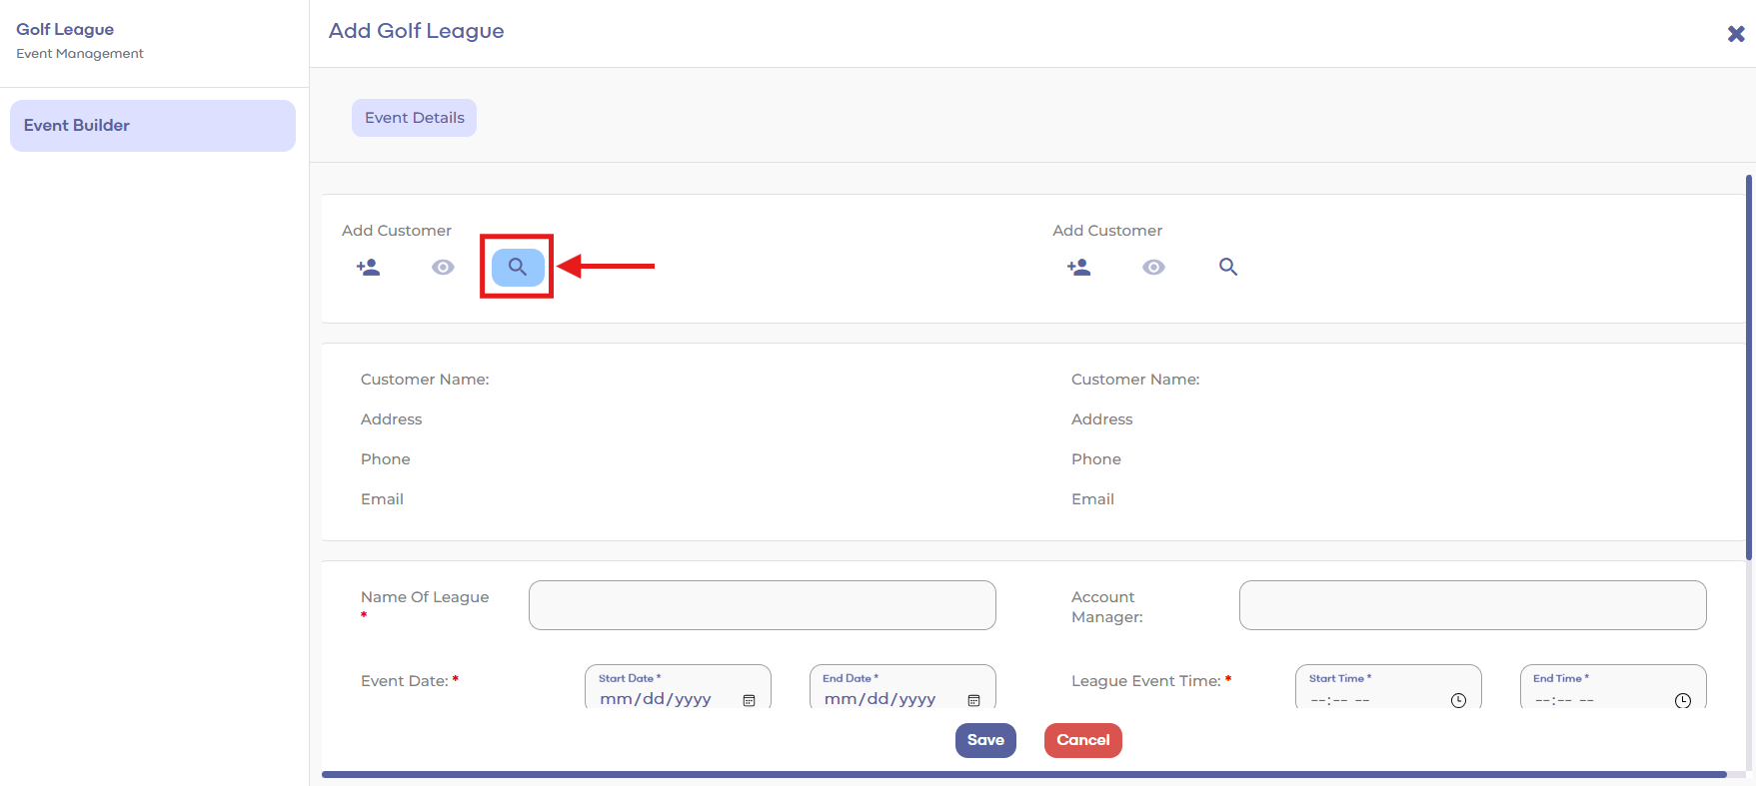Focus the Name Of League text field

pos(762,605)
